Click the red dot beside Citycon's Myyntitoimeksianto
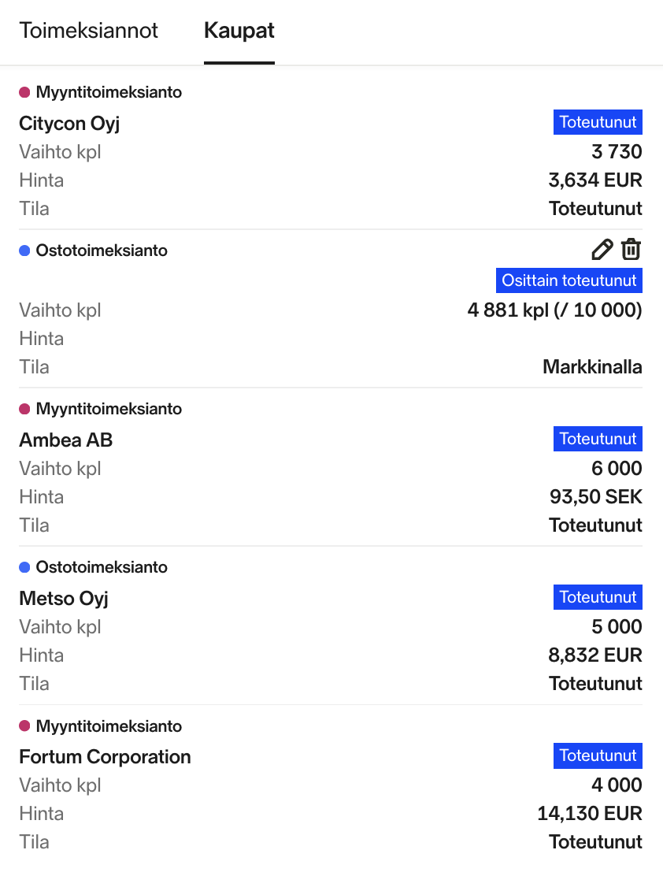The width and height of the screenshot is (663, 876). [x=24, y=92]
